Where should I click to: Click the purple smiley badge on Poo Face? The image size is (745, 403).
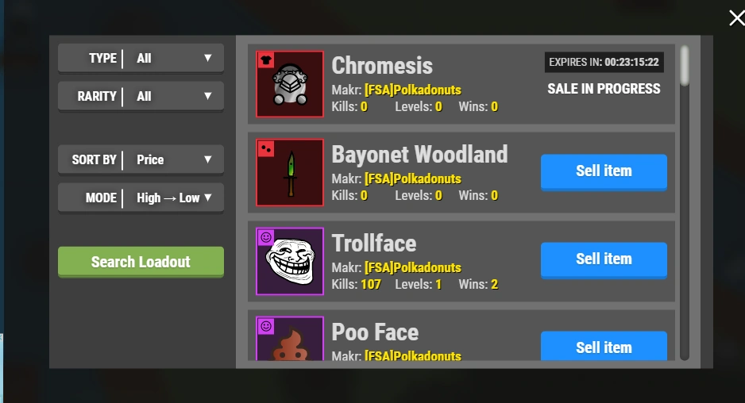pos(266,326)
